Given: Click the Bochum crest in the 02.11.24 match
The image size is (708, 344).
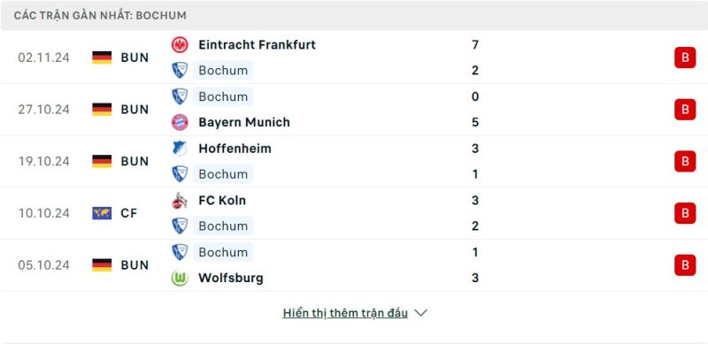Looking at the screenshot, I should [x=180, y=71].
